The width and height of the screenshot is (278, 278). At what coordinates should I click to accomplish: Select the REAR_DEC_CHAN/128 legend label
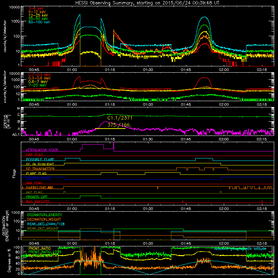click(x=46, y=224)
